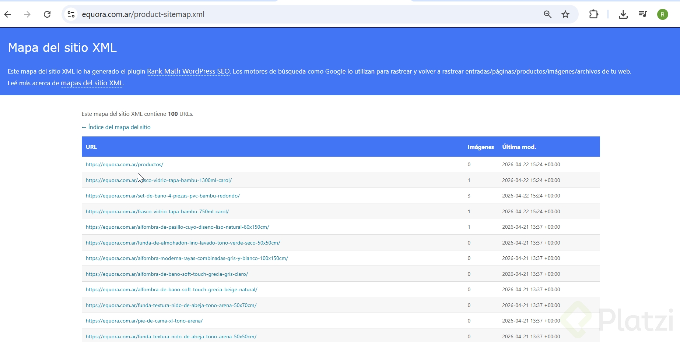
Task: Click the 'Última mod.' column header
Action: [x=519, y=147]
